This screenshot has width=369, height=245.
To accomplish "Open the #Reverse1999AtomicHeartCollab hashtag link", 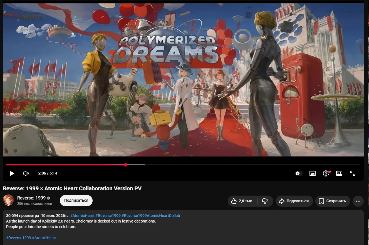I will [x=151, y=216].
